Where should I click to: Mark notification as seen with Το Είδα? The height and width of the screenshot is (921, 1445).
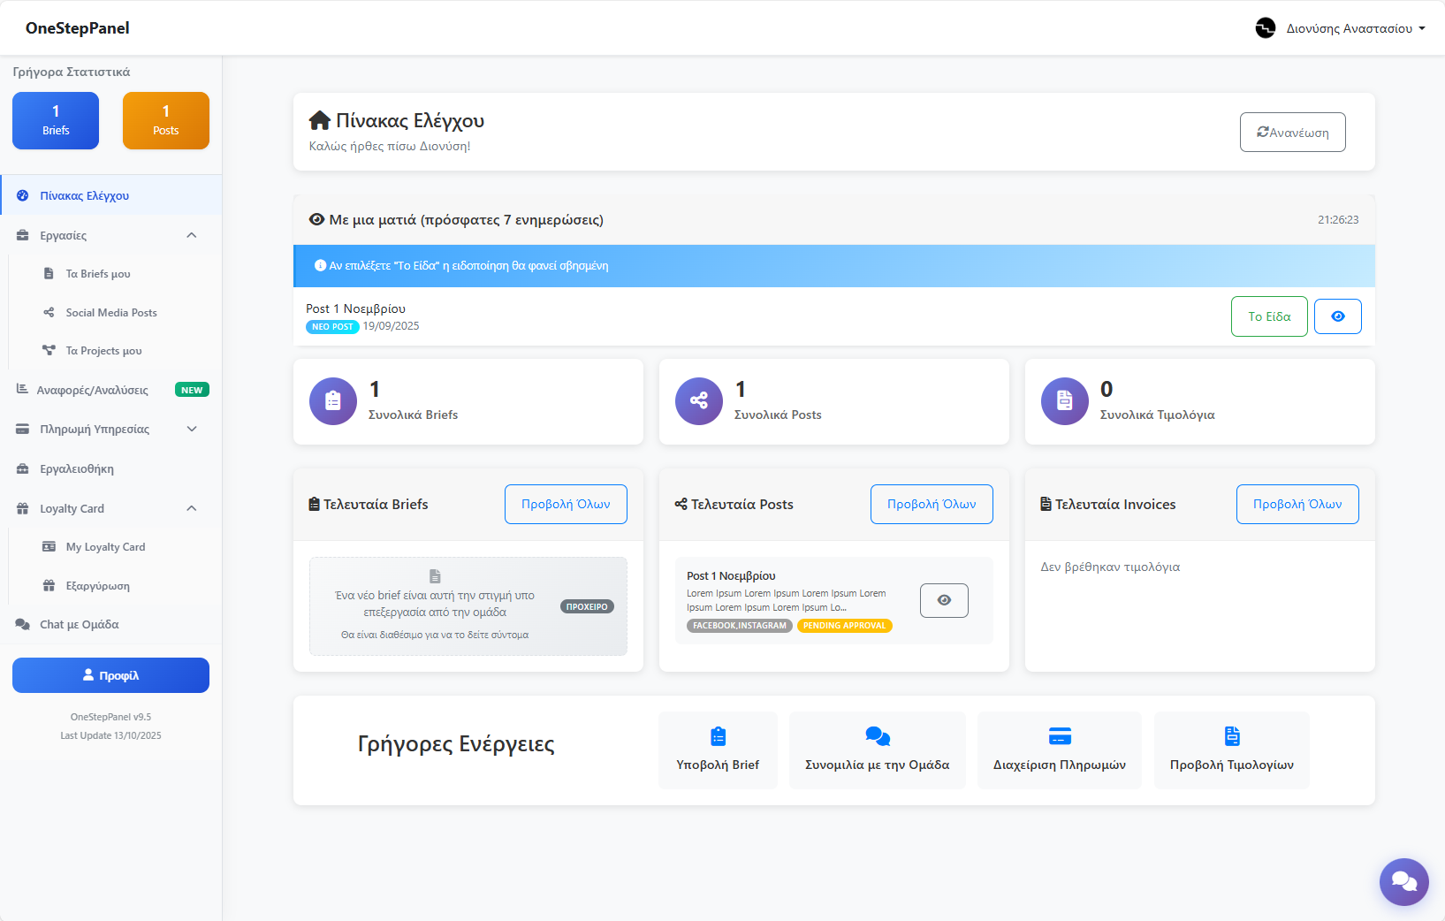pos(1268,316)
